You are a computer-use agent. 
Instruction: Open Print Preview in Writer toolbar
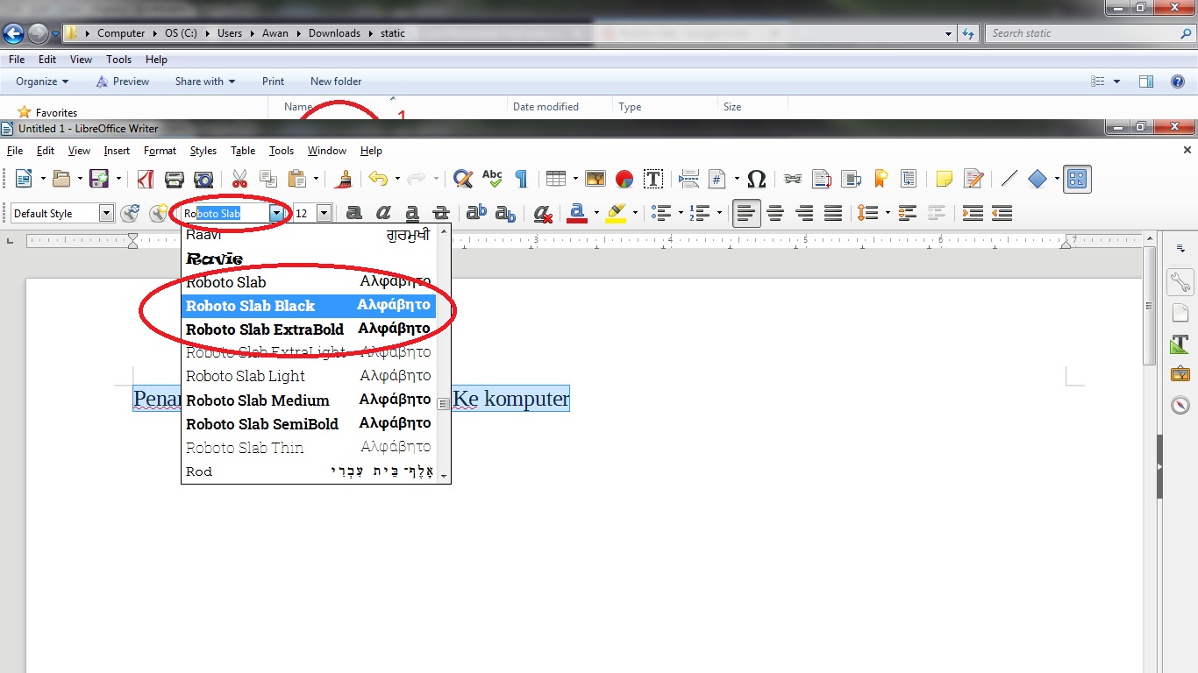pos(203,179)
